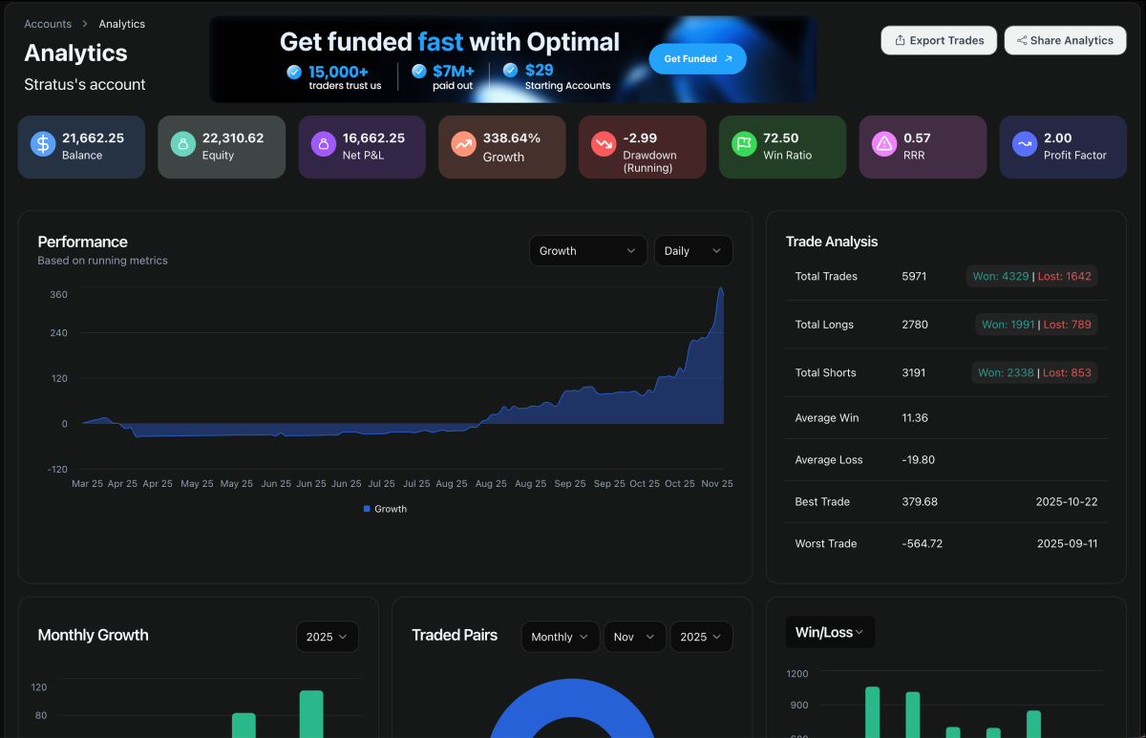The width and height of the screenshot is (1146, 738).
Task: Click the RRR triangle icon
Action: (x=883, y=143)
